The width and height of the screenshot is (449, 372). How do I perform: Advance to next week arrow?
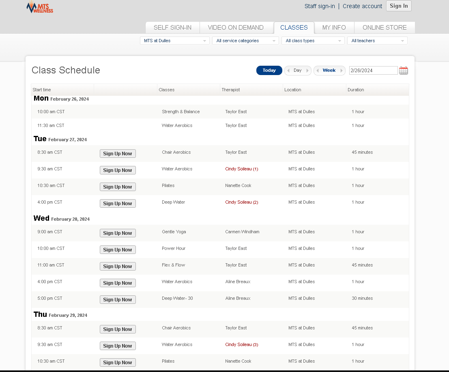point(342,71)
